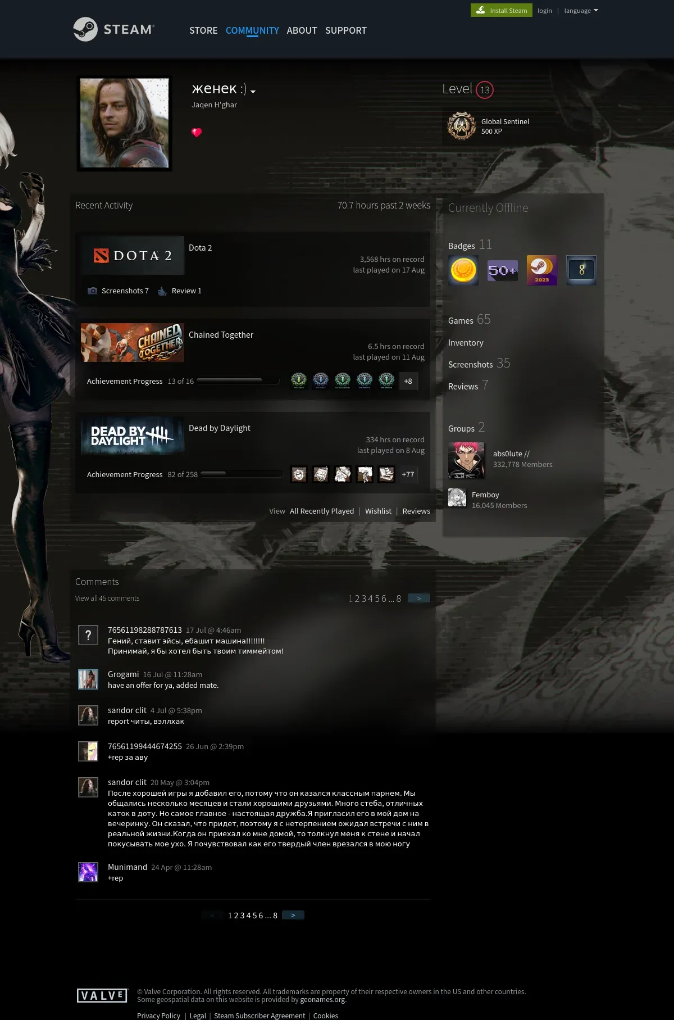
Task: Click the login link
Action: 545,11
